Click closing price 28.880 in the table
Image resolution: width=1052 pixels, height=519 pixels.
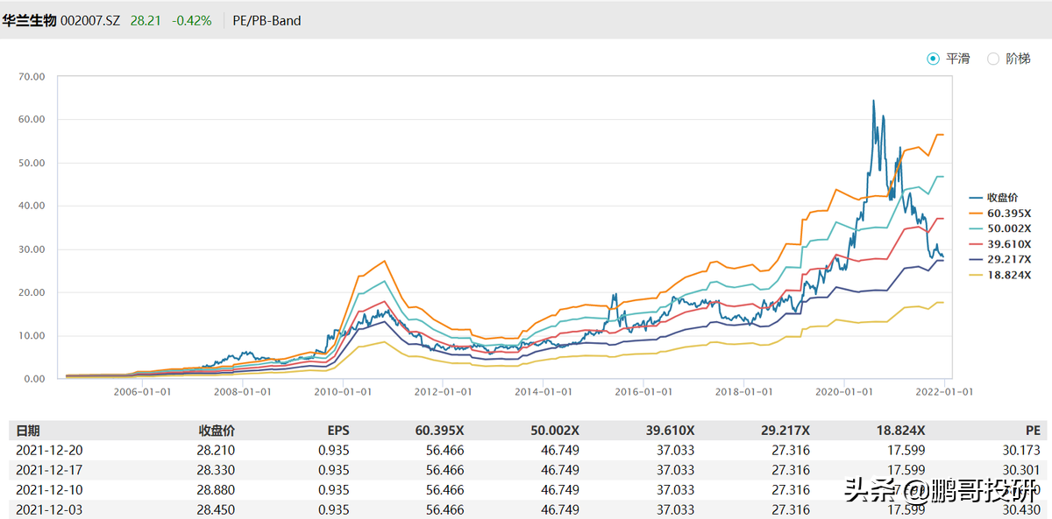pyautogui.click(x=217, y=490)
